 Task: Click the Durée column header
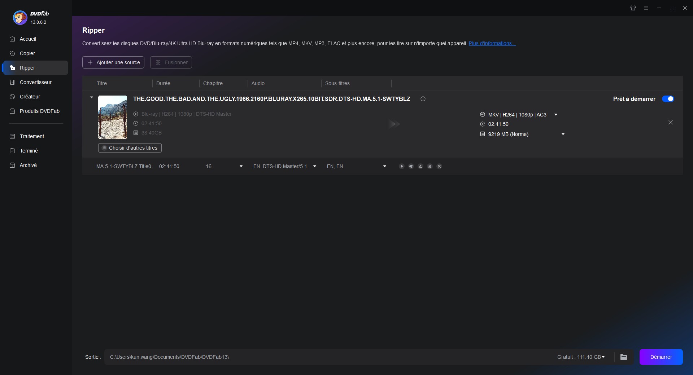[x=163, y=83]
